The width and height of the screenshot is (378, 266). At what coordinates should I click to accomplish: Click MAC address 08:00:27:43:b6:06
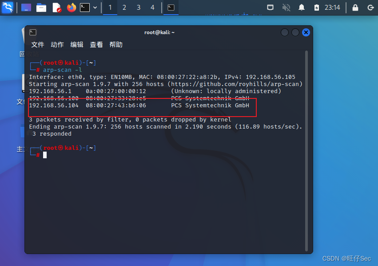tap(116, 106)
